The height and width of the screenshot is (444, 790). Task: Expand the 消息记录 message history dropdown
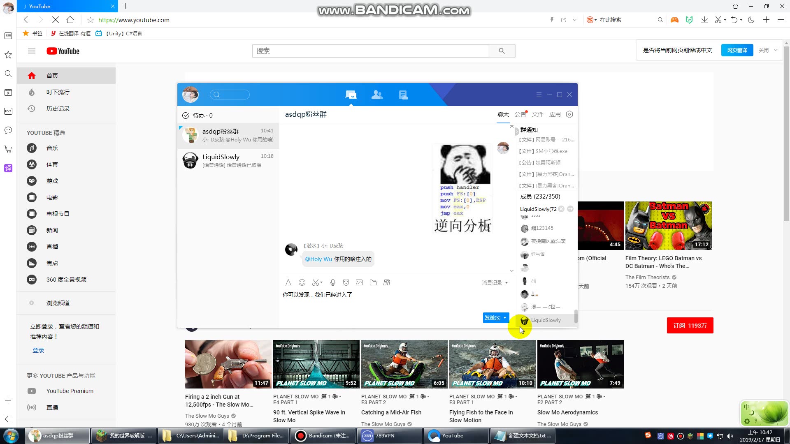[506, 283]
